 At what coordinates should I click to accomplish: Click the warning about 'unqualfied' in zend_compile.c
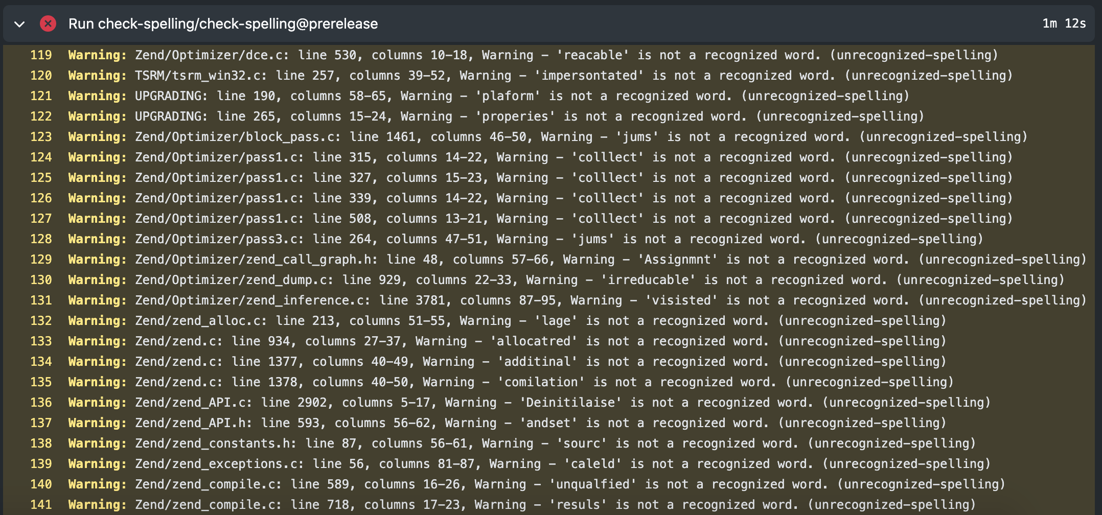tap(511, 484)
